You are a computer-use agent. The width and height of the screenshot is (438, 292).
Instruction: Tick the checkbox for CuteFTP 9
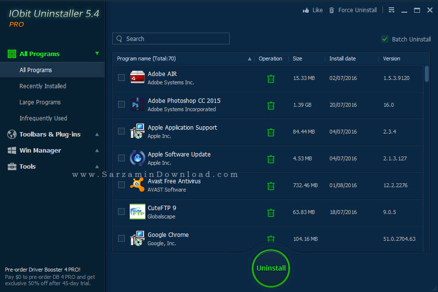point(121,212)
